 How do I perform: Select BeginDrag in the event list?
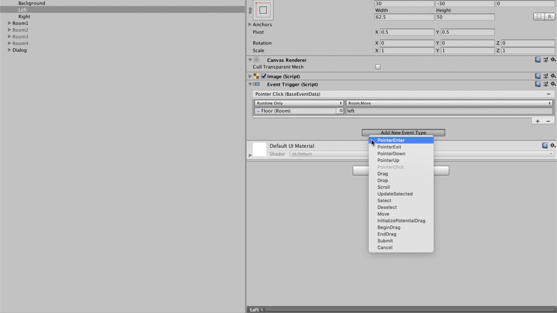coord(389,227)
